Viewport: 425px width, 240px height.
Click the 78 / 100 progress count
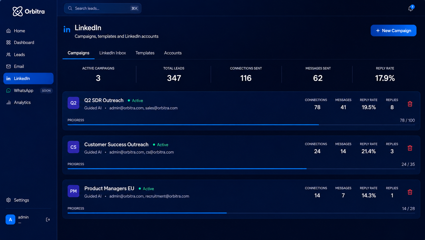(x=407, y=120)
